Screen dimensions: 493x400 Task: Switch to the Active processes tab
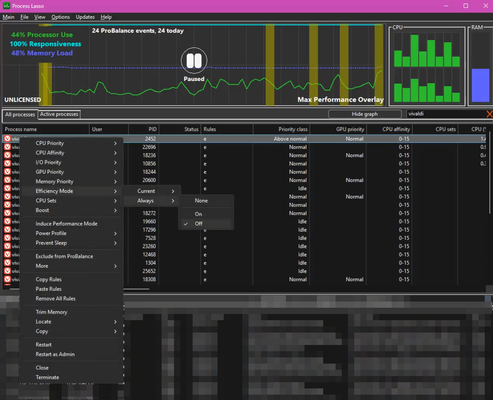click(x=59, y=114)
